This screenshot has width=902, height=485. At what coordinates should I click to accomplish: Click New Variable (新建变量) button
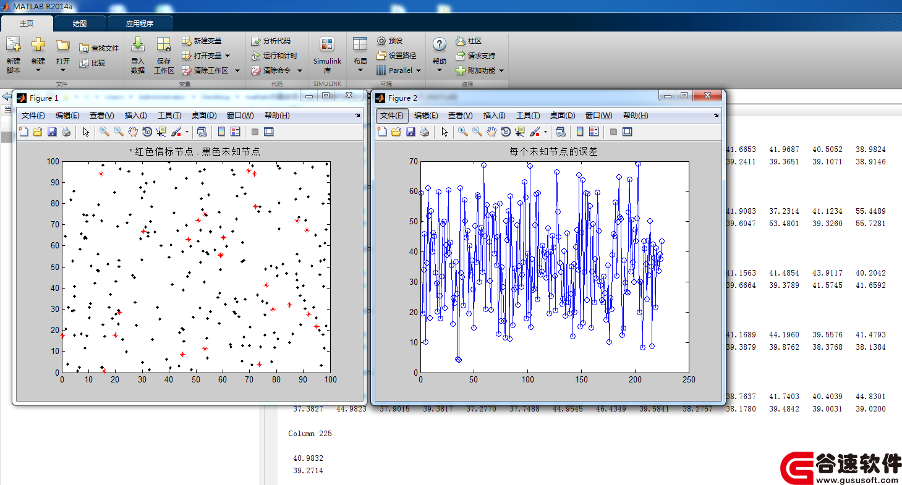tap(202, 41)
